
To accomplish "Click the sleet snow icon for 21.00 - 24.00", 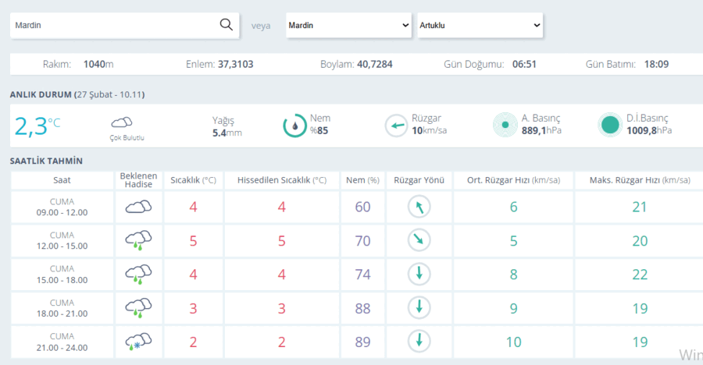I will (138, 342).
